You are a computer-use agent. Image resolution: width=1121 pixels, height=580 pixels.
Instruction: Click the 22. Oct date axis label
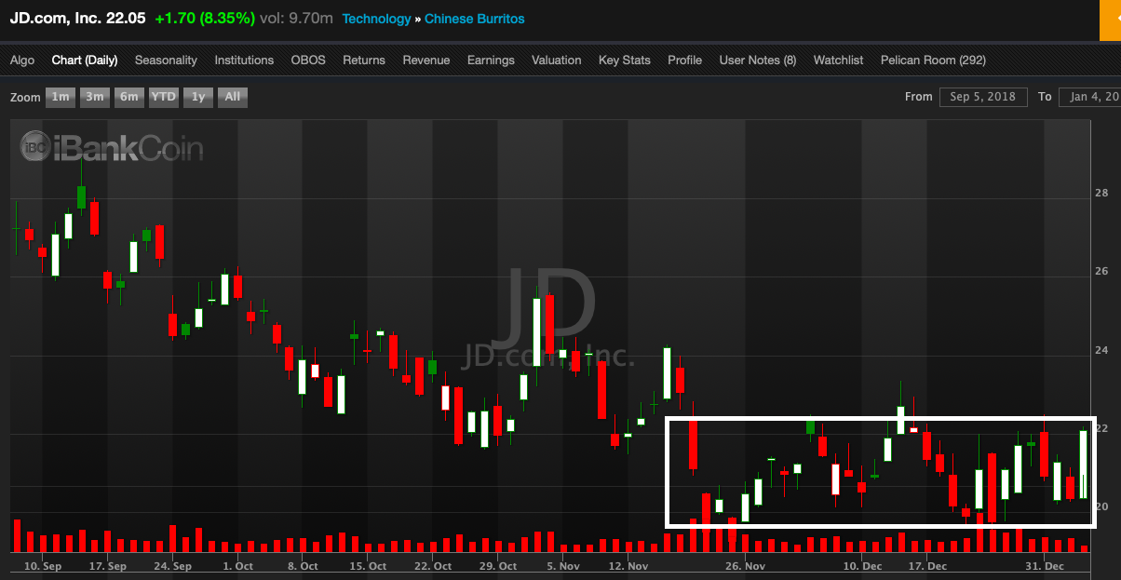pos(433,566)
